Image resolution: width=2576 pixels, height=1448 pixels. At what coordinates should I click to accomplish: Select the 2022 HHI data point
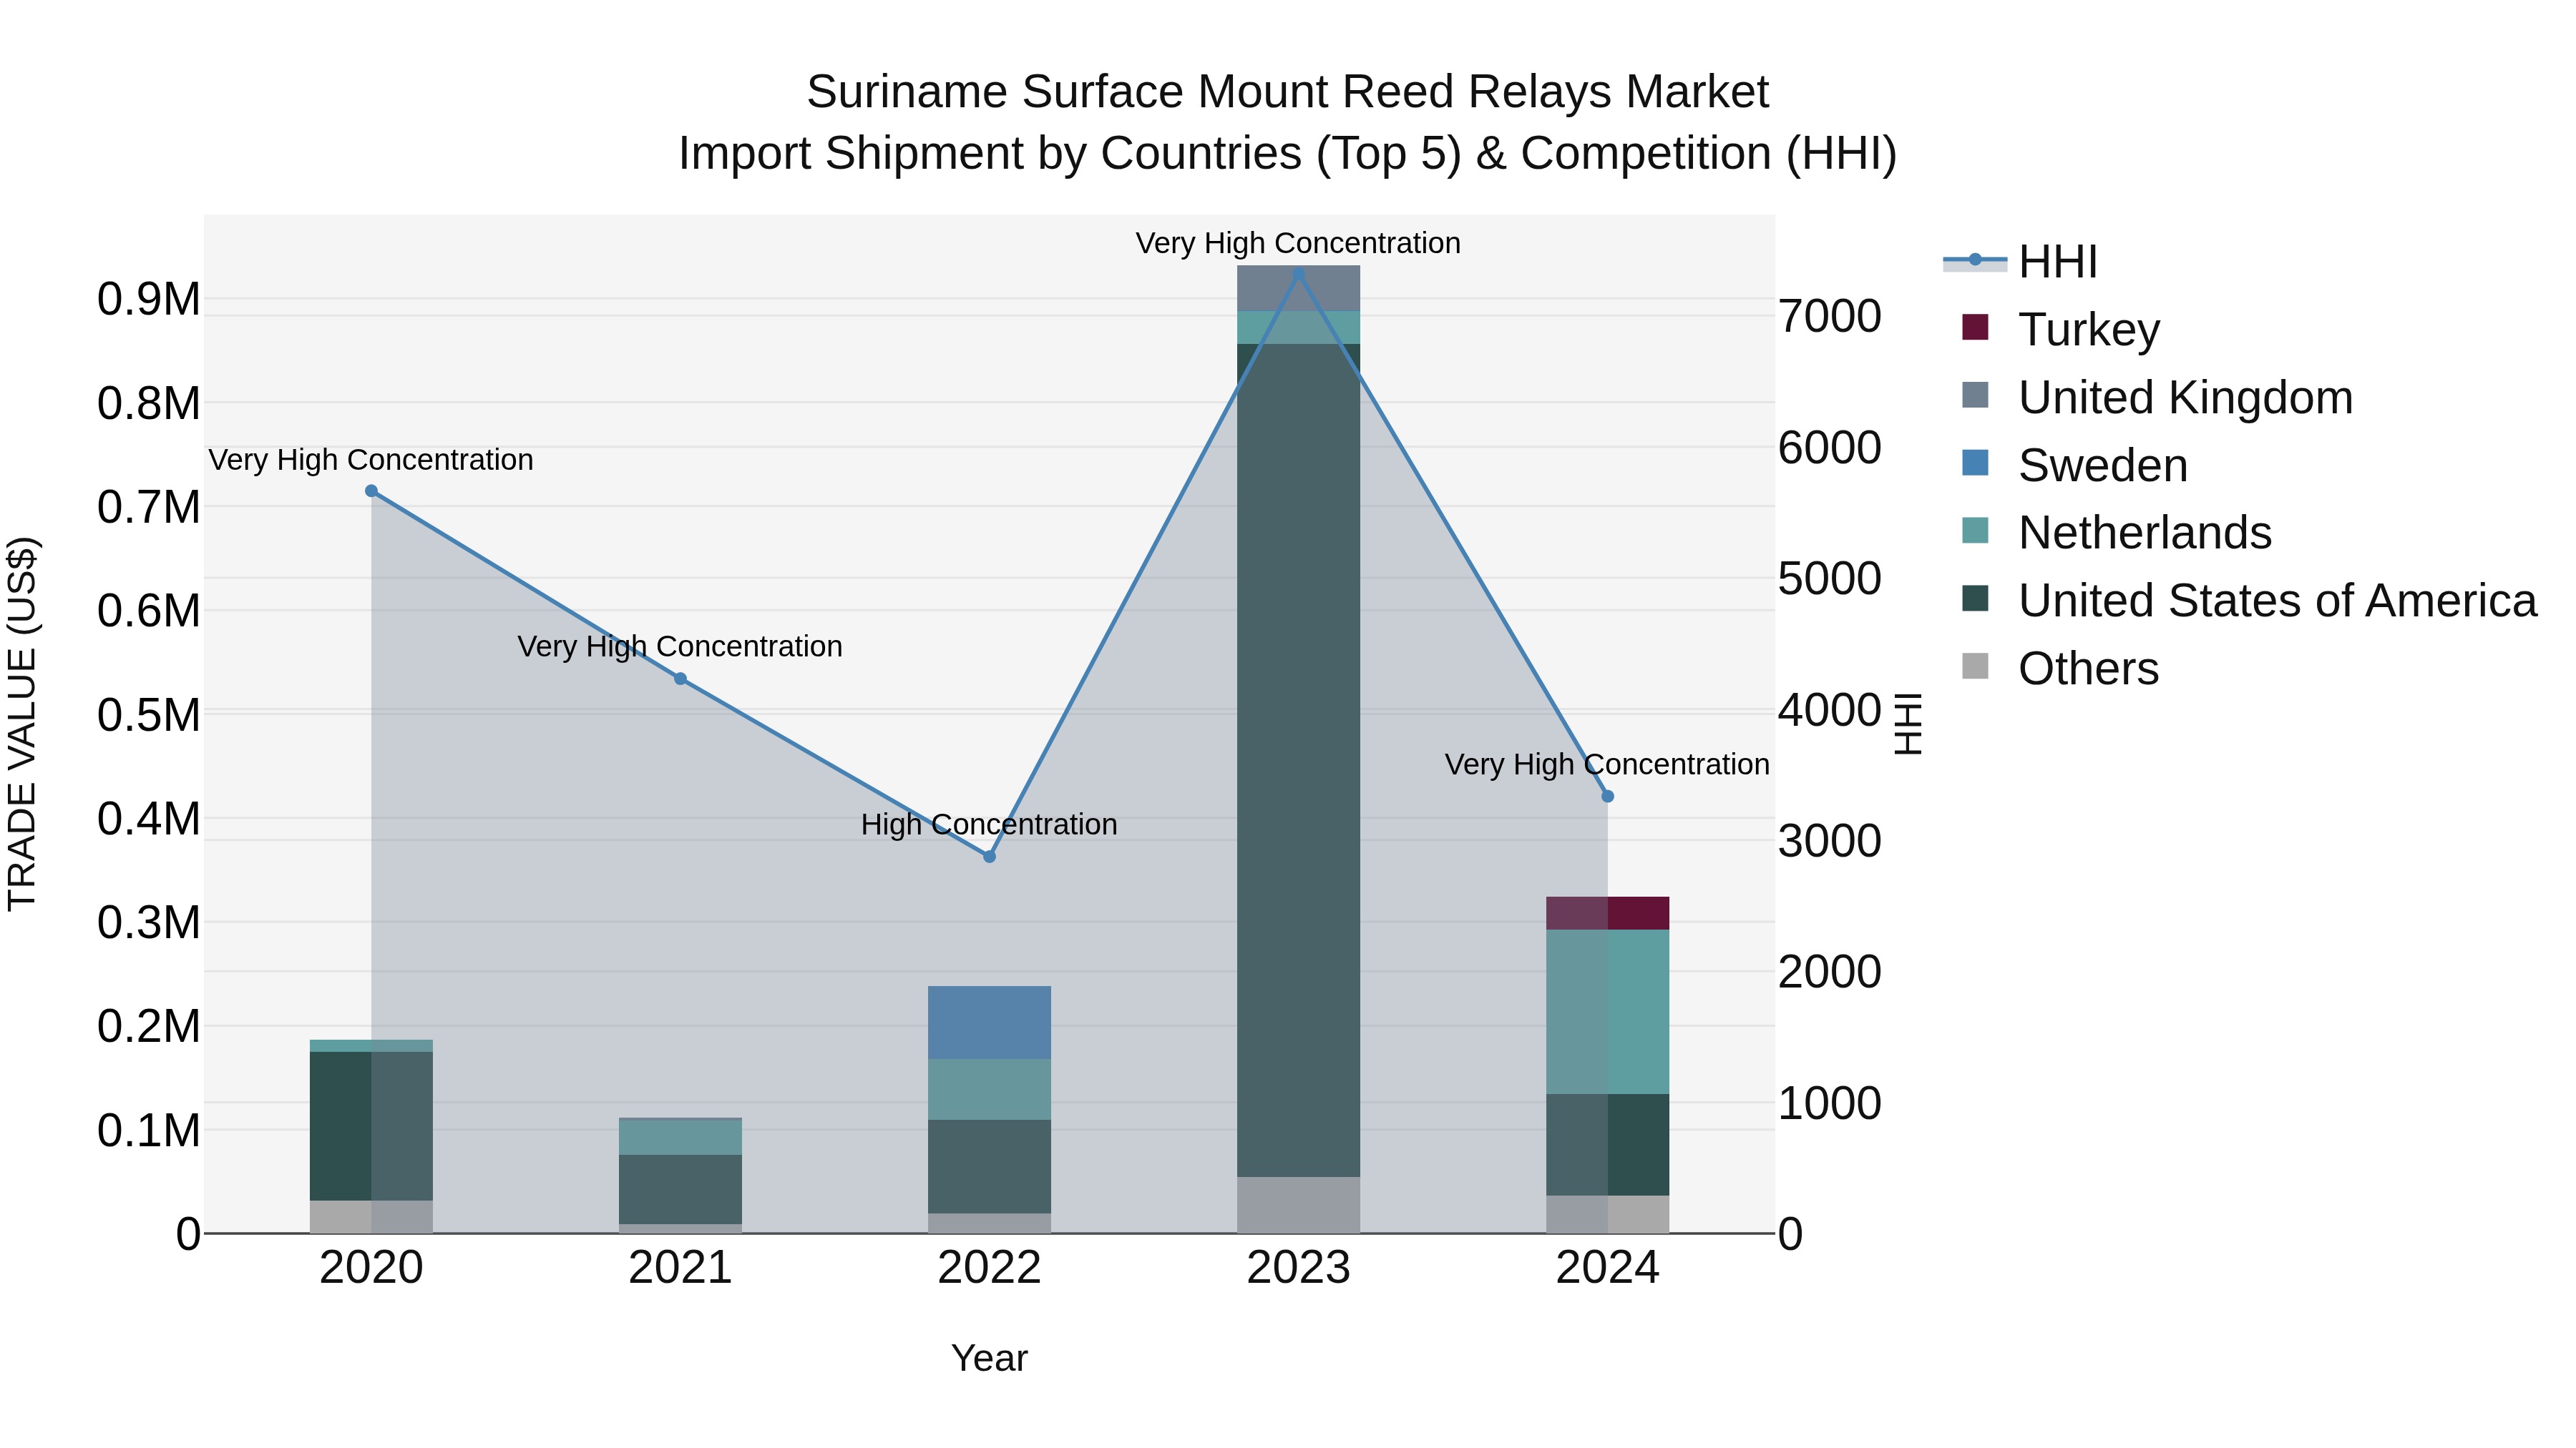click(x=989, y=857)
